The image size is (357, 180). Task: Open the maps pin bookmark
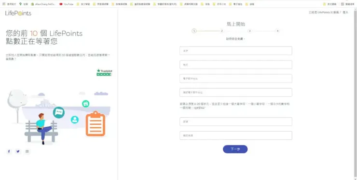point(24,4)
